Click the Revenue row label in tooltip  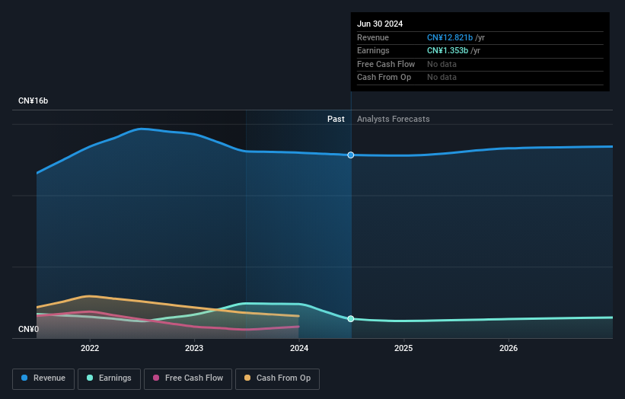373,37
